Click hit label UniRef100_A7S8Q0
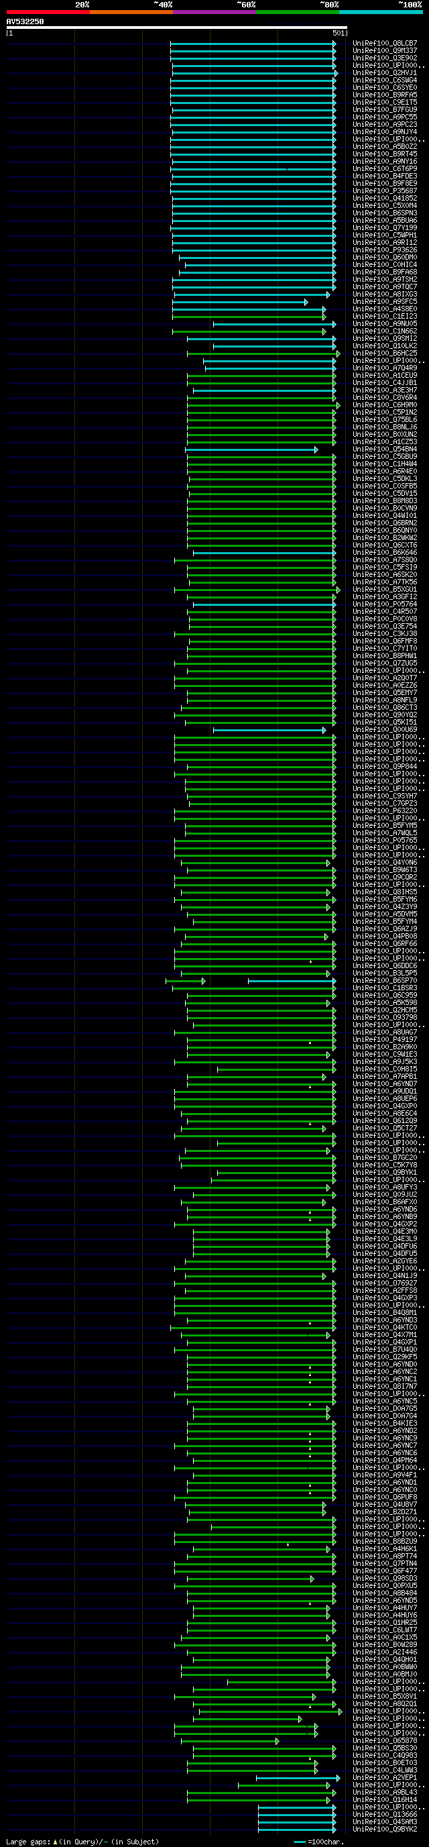 (385, 560)
